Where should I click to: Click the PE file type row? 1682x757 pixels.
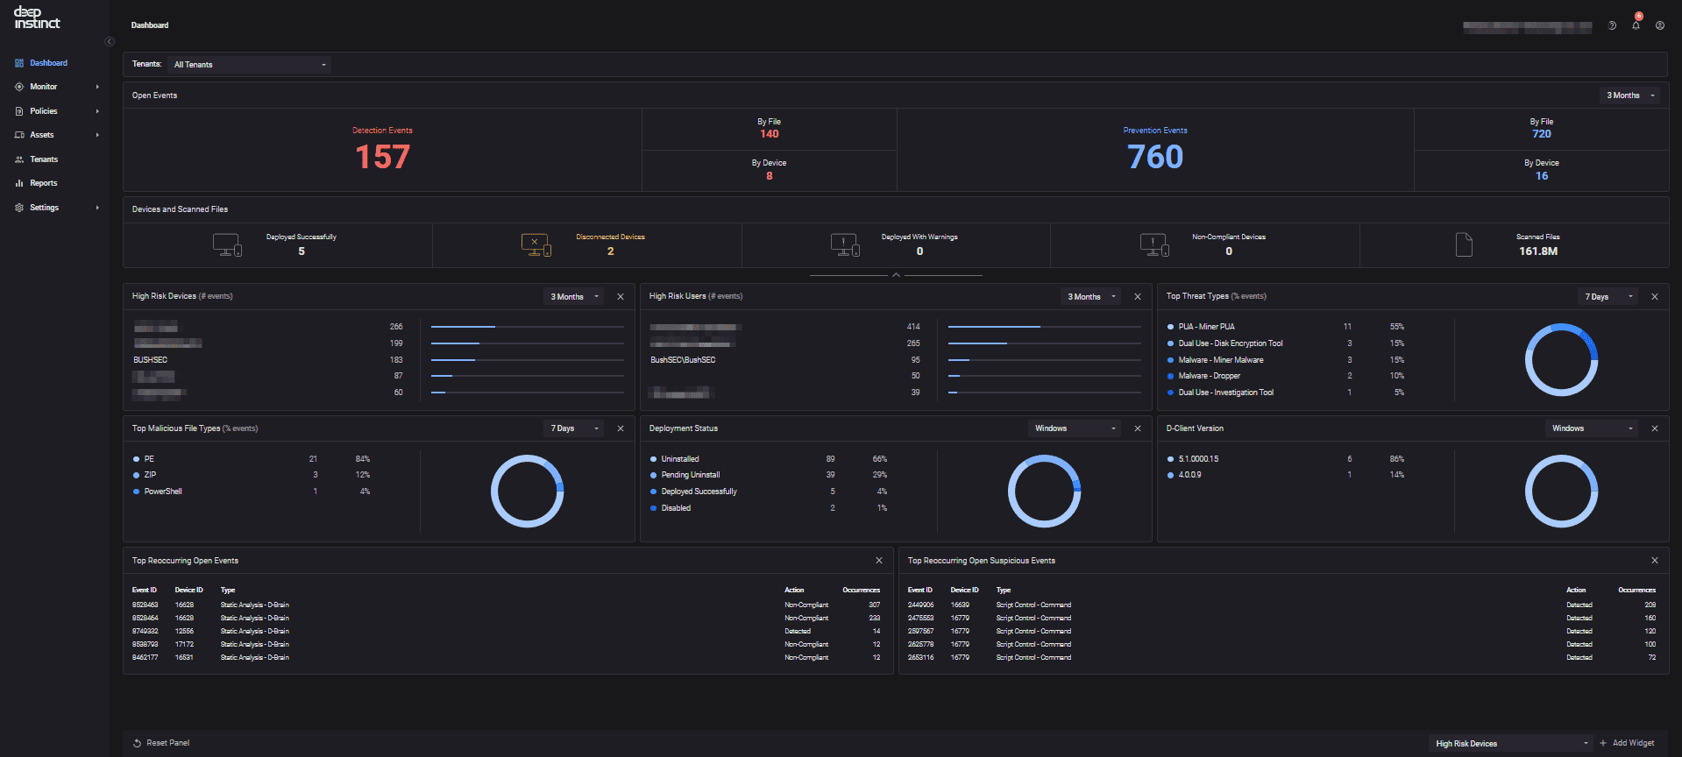[x=252, y=459]
